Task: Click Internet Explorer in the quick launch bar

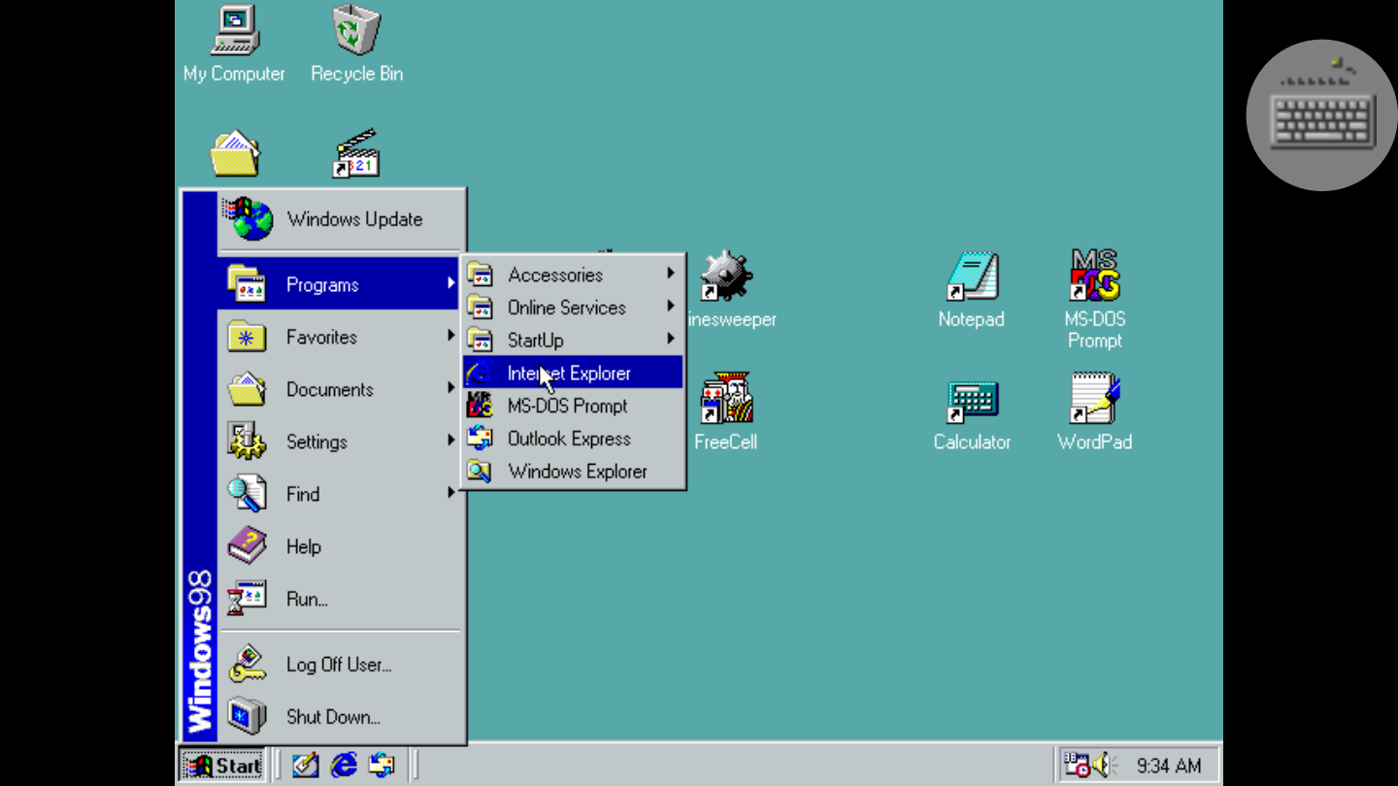Action: pos(344,765)
